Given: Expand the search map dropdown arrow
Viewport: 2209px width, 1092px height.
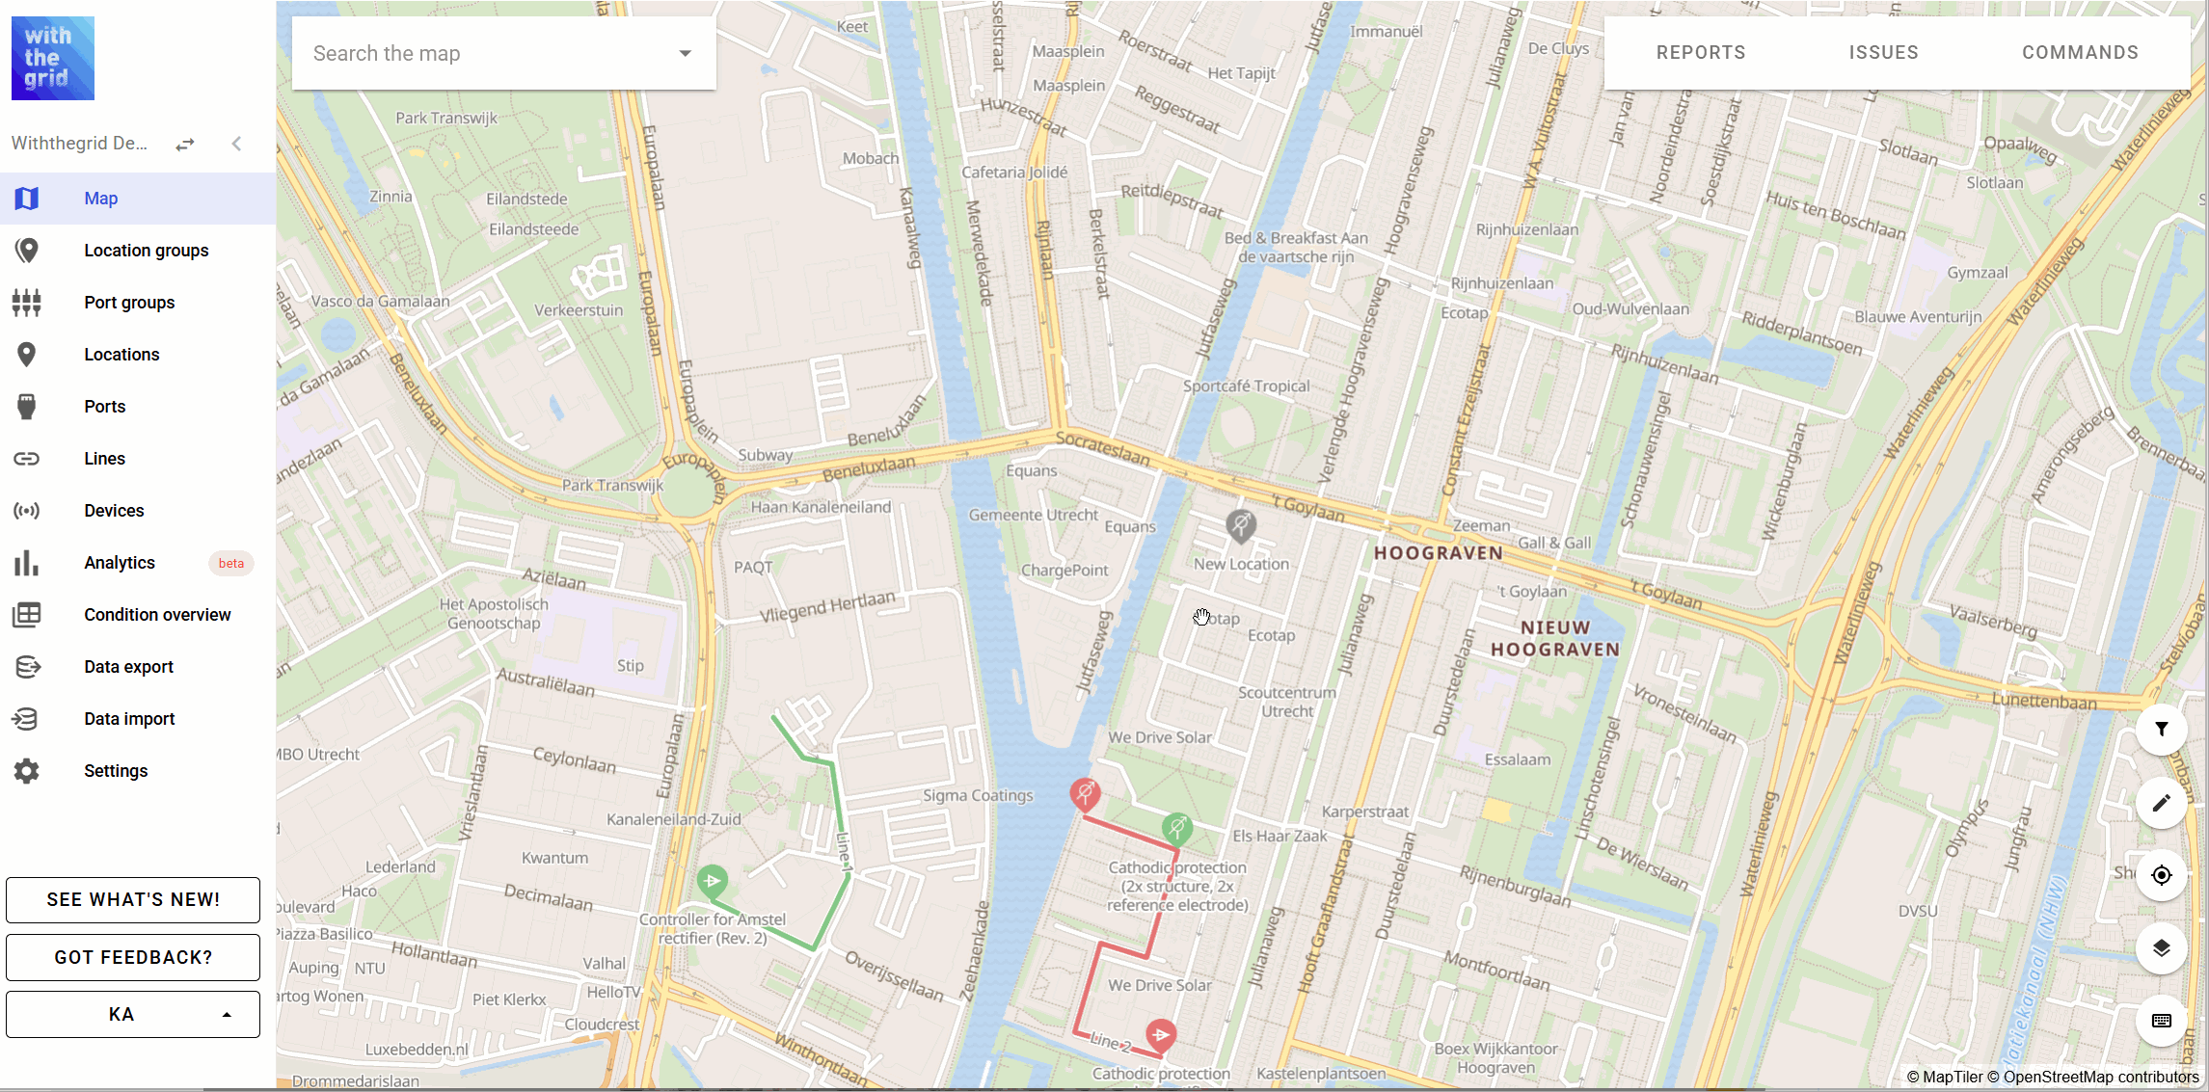Looking at the screenshot, I should tap(686, 53).
